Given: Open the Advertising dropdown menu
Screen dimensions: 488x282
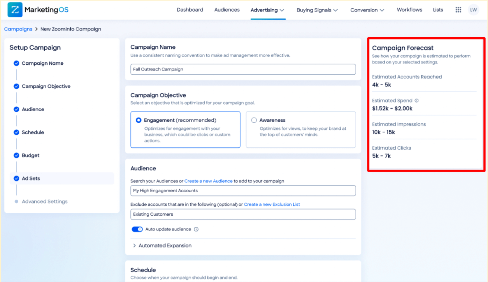Looking at the screenshot, I should click(267, 10).
